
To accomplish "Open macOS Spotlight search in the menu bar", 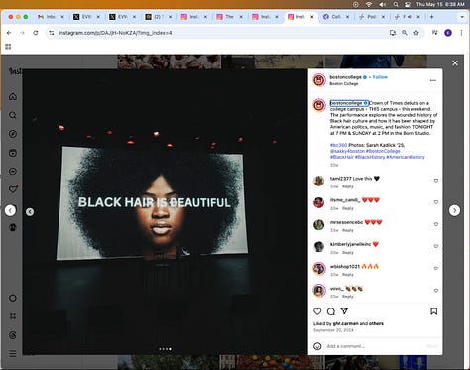I will point(396,4).
